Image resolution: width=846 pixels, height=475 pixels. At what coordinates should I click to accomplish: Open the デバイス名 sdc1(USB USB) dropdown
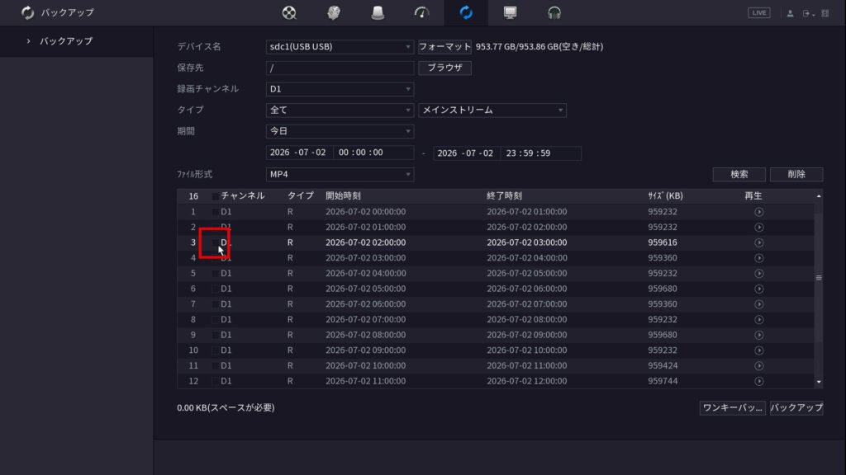point(340,47)
